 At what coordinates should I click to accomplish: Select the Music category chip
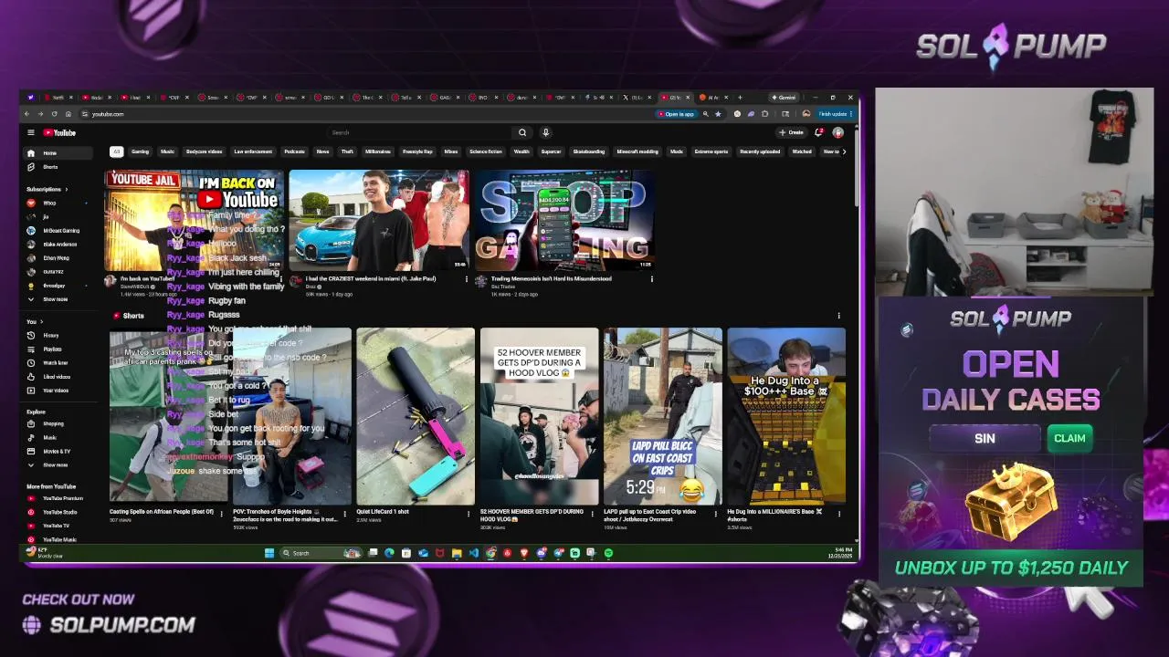[x=168, y=151]
